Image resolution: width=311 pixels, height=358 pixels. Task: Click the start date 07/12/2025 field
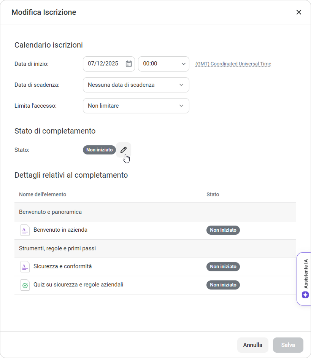click(x=103, y=64)
